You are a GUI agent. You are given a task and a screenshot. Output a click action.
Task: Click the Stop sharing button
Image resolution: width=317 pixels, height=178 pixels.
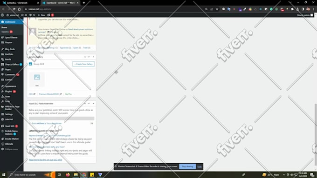[x=187, y=166]
